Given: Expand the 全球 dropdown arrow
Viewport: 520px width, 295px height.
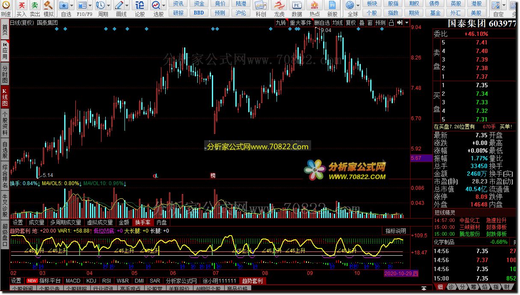Looking at the screenshot, I should (x=358, y=6).
